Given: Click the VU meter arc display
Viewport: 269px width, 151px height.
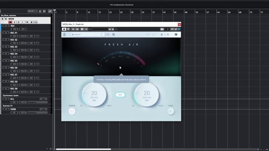Looking at the screenshot, I should tap(121, 59).
